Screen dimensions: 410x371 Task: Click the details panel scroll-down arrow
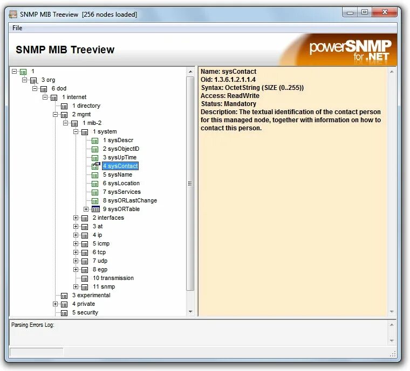click(x=392, y=312)
